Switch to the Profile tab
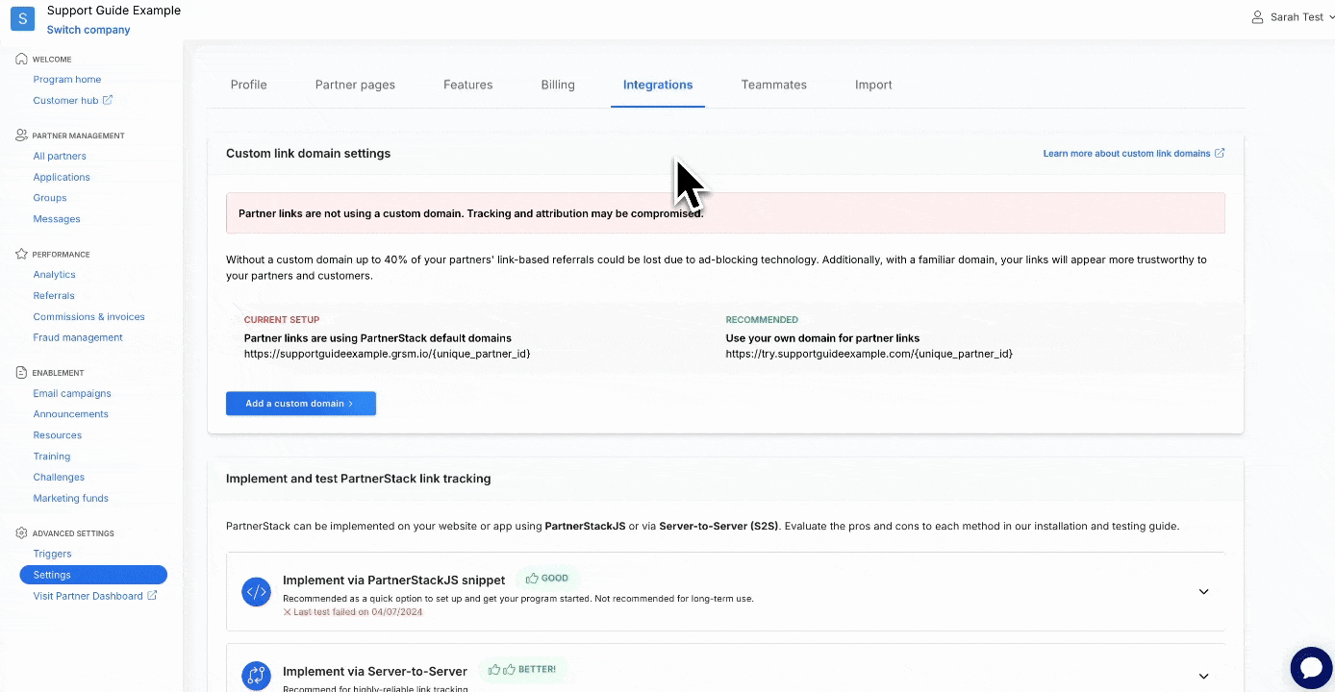The width and height of the screenshot is (1335, 692). click(x=248, y=85)
